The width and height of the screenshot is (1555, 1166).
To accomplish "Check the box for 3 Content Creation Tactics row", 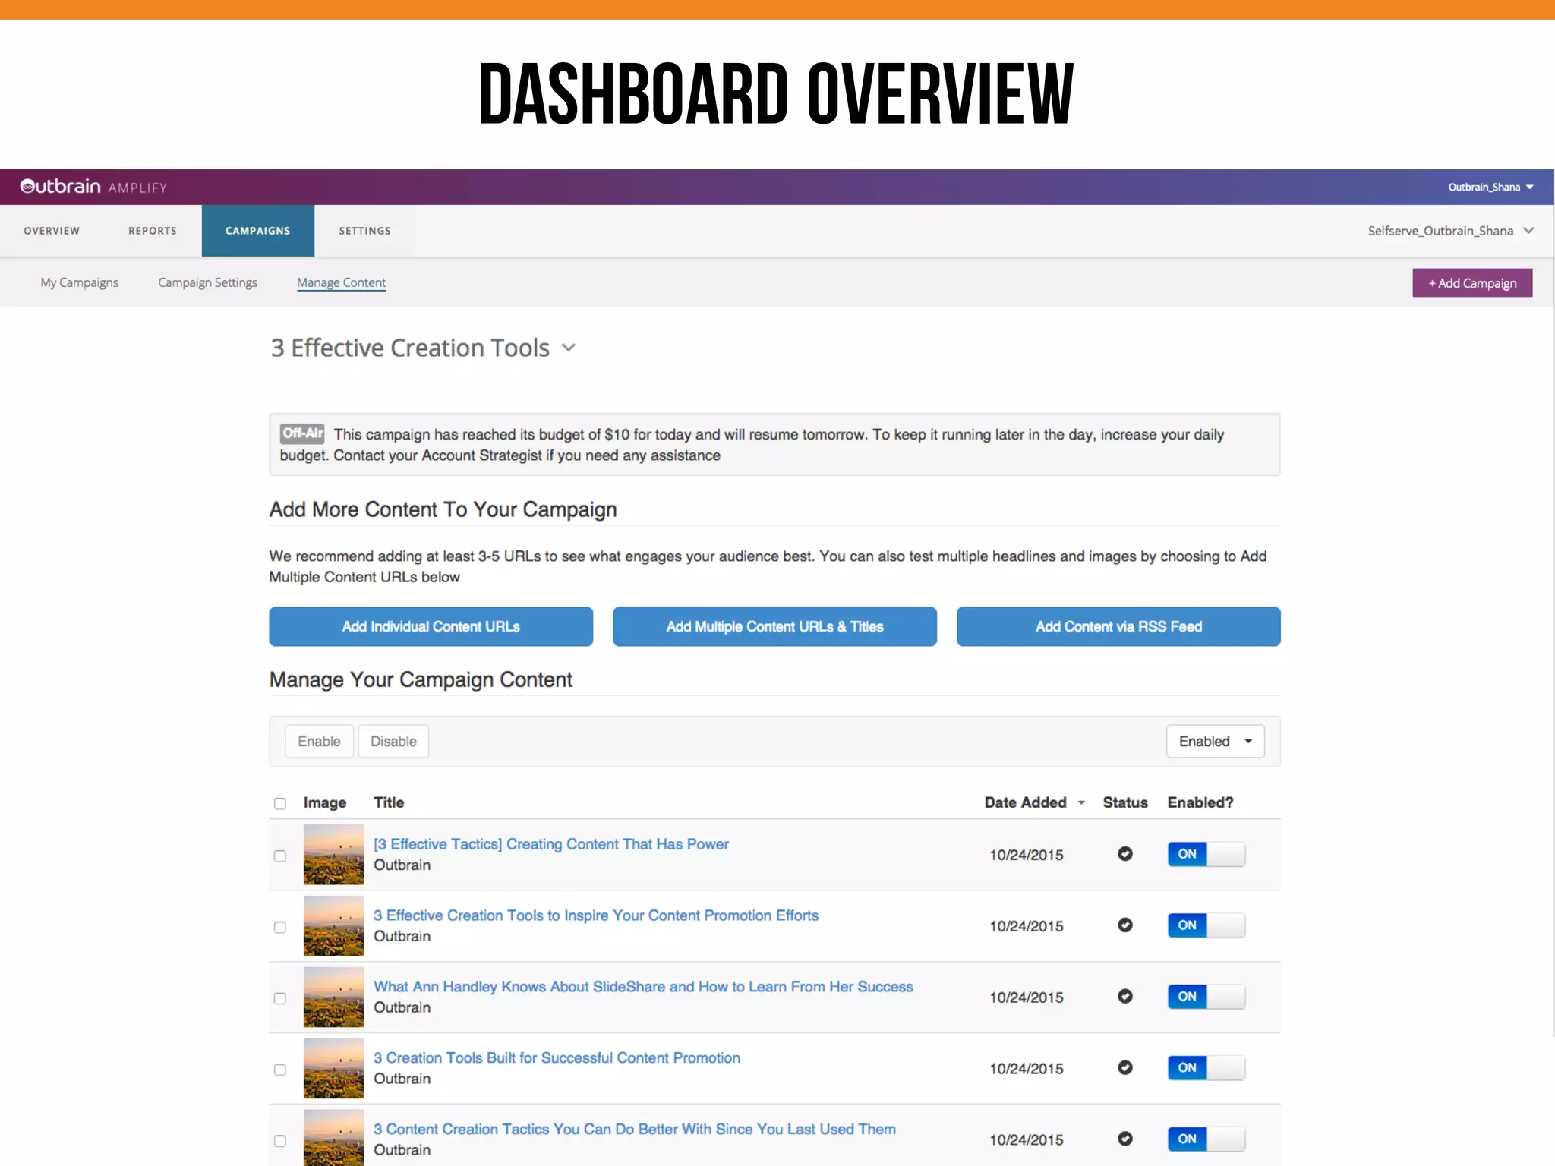I will pos(280,1141).
